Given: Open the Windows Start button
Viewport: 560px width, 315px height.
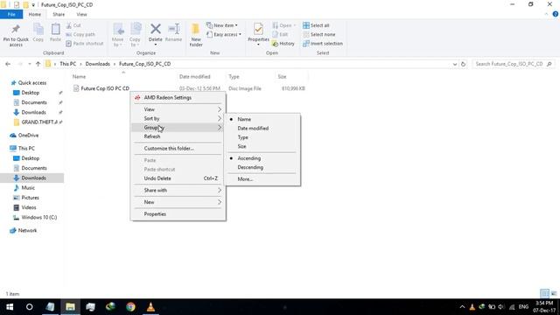Looking at the screenshot, I should pos(10,307).
